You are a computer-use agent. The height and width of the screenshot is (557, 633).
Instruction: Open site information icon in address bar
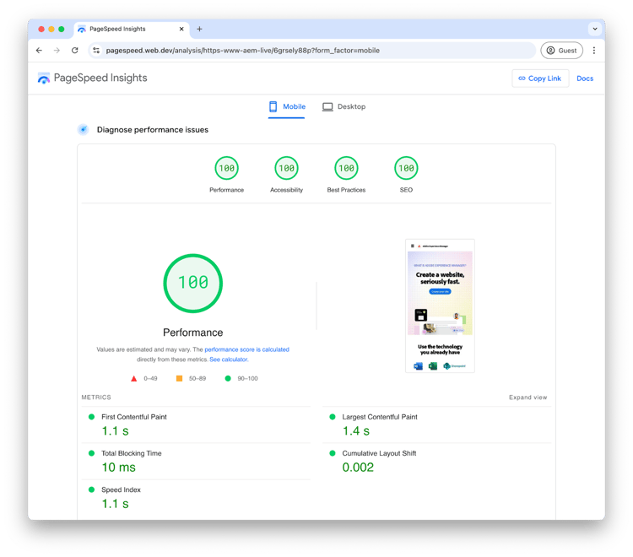pyautogui.click(x=96, y=51)
